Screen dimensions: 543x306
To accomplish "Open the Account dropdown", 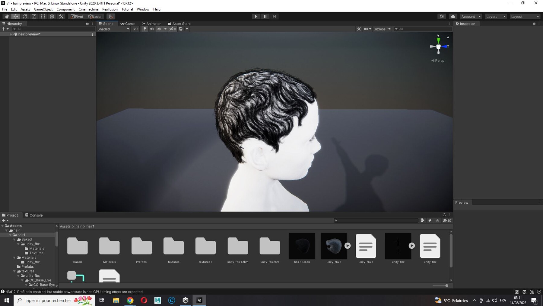I will [471, 17].
